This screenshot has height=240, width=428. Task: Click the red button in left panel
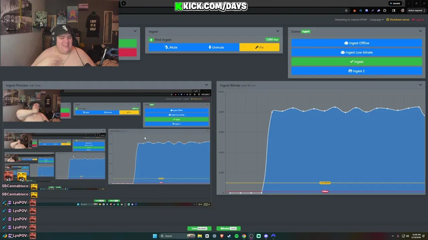128,52
